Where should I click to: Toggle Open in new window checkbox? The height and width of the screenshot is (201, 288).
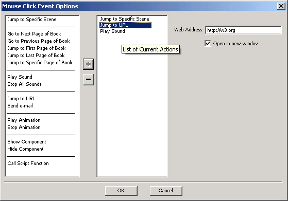point(208,44)
